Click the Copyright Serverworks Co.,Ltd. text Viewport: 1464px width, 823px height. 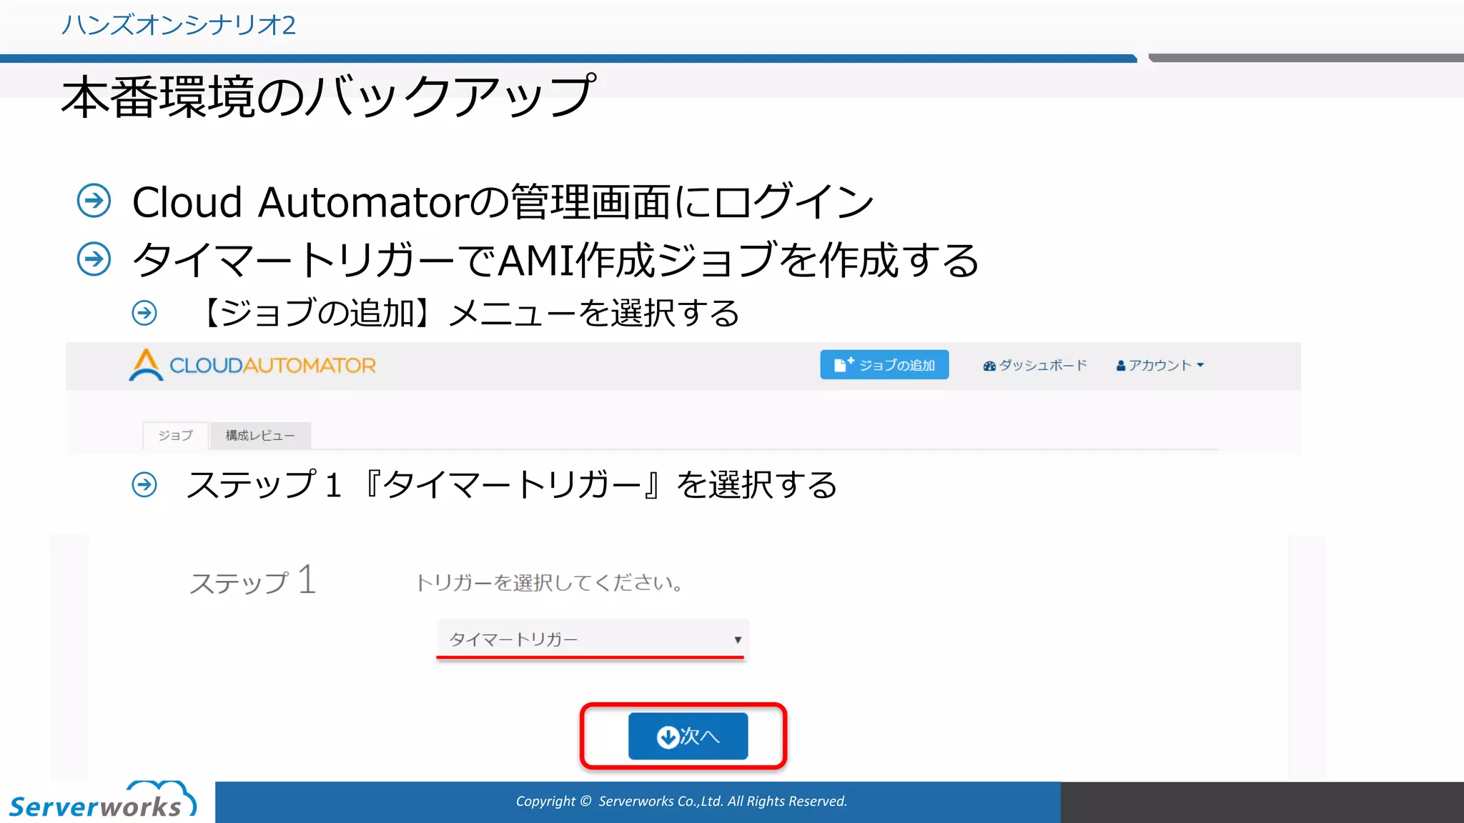(x=681, y=801)
